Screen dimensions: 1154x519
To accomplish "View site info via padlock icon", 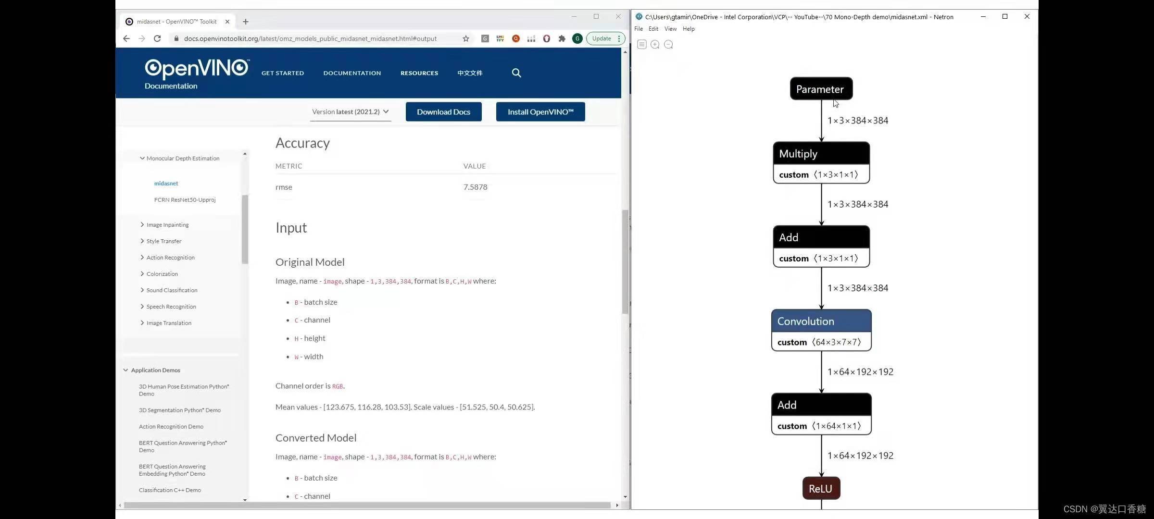I will pos(176,38).
